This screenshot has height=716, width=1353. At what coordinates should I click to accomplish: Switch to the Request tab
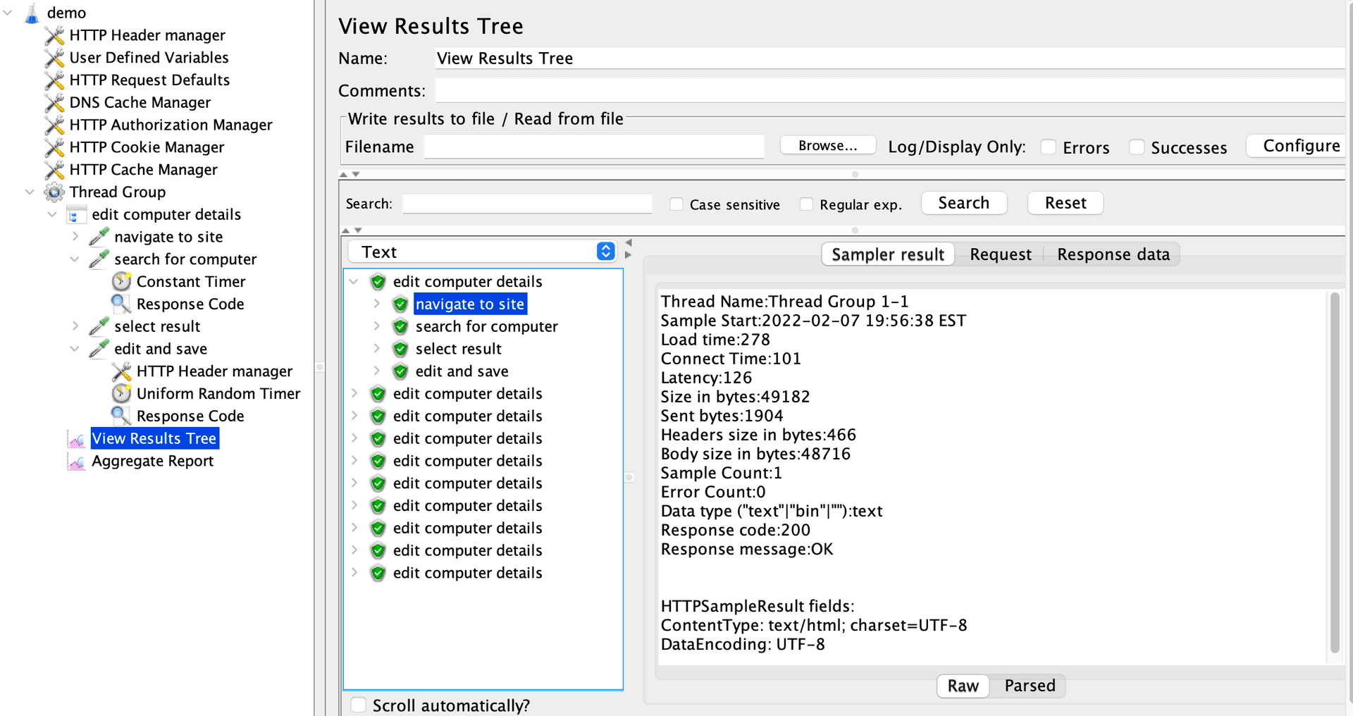(x=1000, y=254)
